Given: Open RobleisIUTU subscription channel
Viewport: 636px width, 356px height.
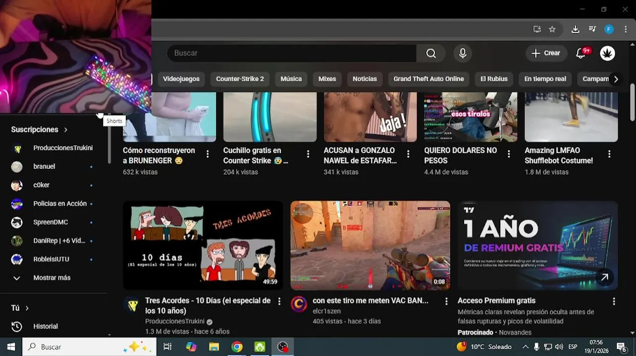Looking at the screenshot, I should (53, 259).
